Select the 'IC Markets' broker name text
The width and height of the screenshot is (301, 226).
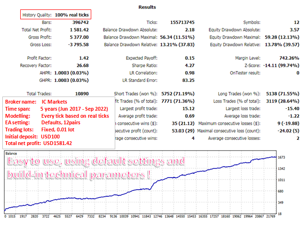(55, 102)
